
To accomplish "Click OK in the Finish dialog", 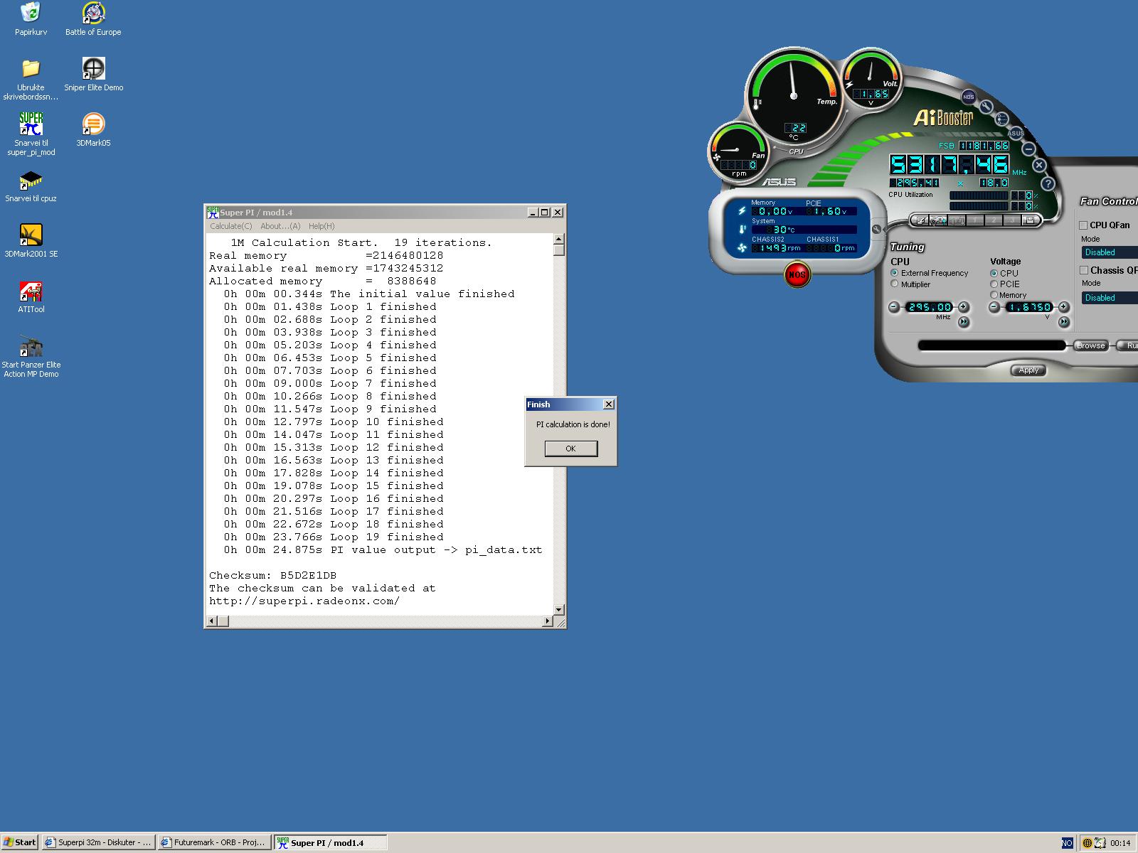I will click(571, 449).
